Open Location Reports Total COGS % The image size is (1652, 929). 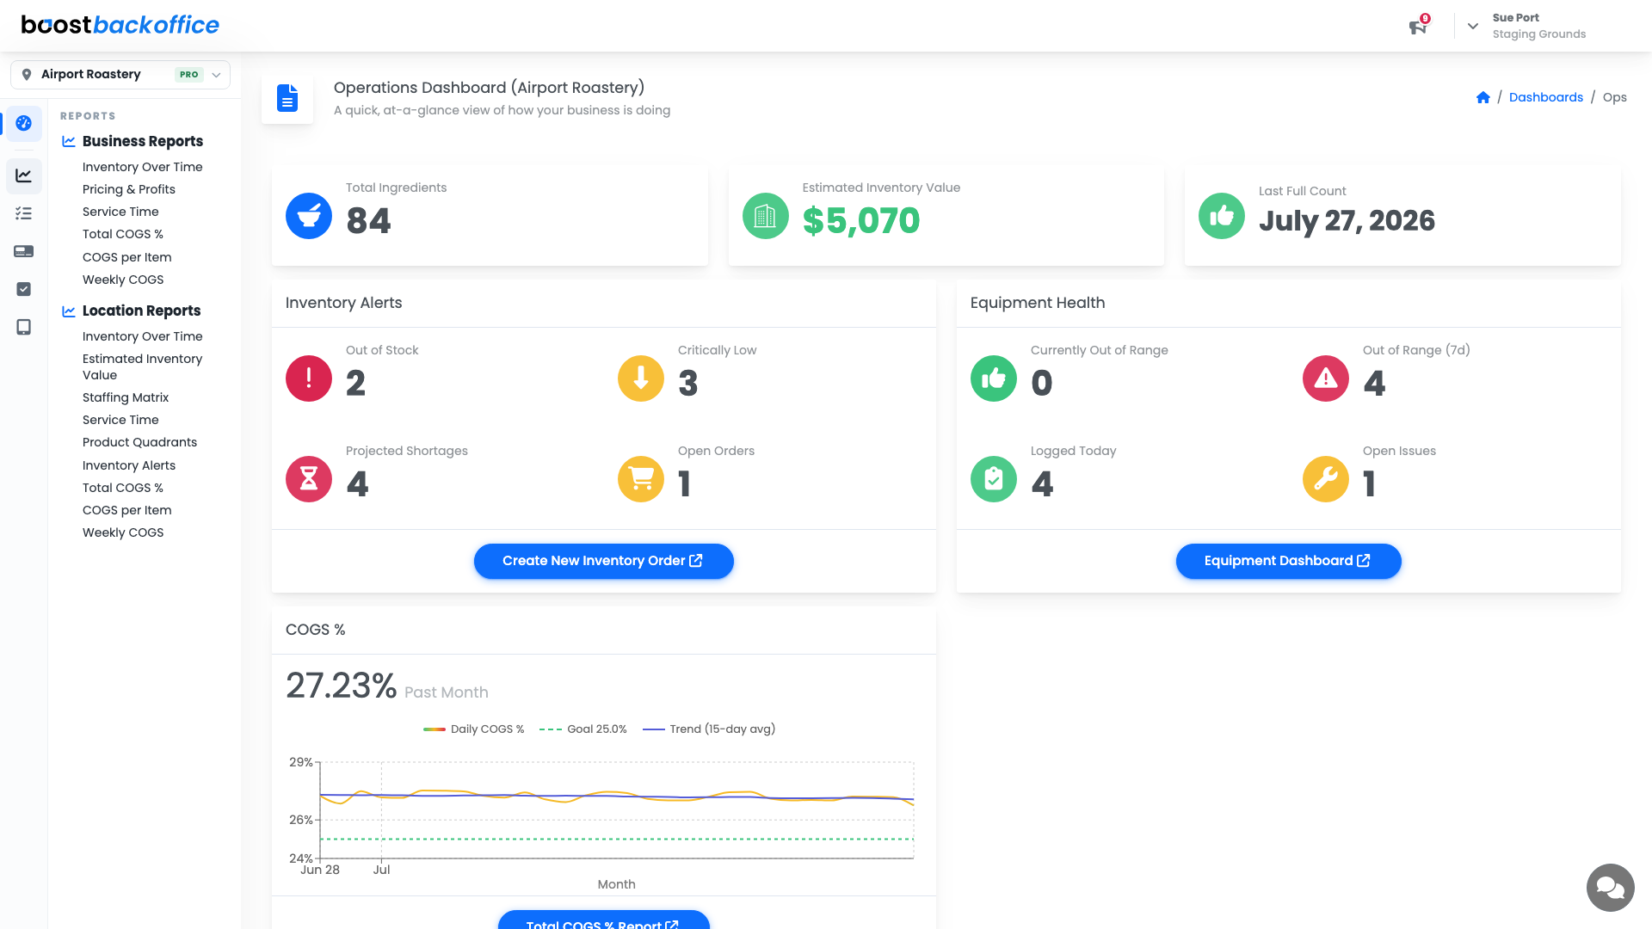pos(123,488)
